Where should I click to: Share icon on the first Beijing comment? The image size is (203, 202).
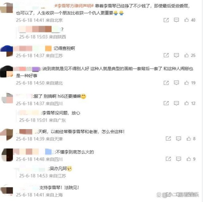click(166, 20)
